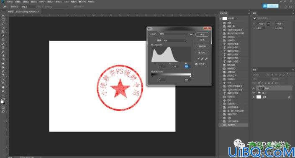Open the History panel options menu

click(249, 13)
